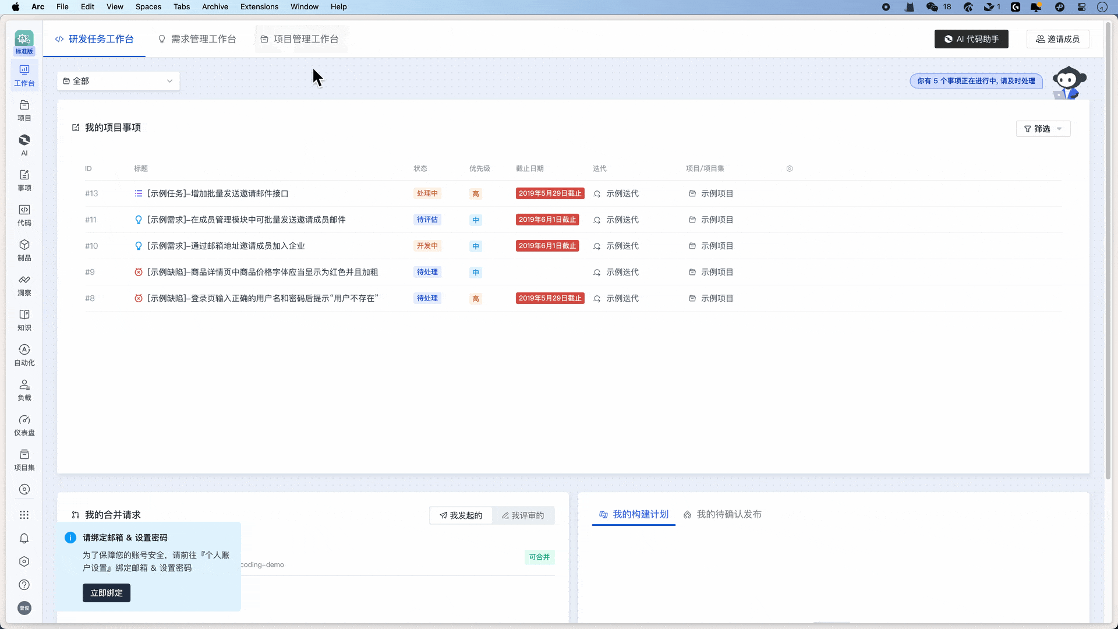Select 我发起的 merge request toggle
Viewport: 1118px width, 629px height.
click(461, 515)
